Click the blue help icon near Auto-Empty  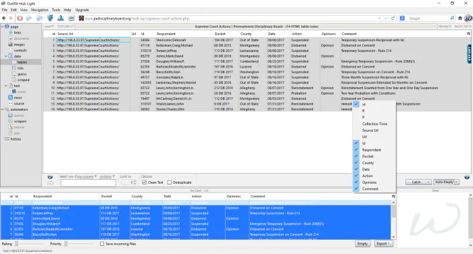click(x=467, y=178)
